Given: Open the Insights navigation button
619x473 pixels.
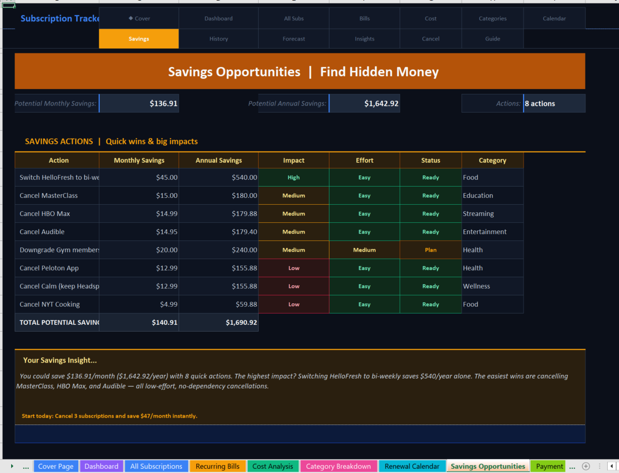Looking at the screenshot, I should (364, 39).
